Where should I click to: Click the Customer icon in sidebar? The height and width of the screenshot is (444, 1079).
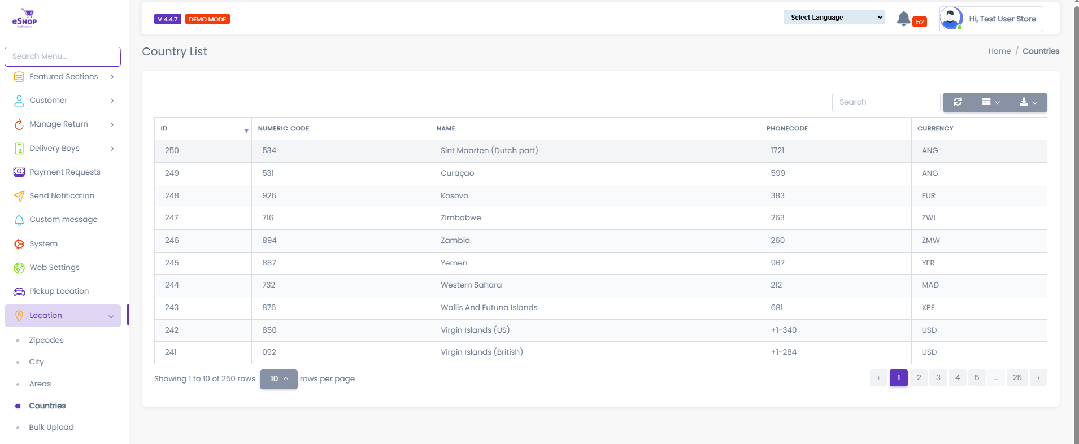pos(19,101)
